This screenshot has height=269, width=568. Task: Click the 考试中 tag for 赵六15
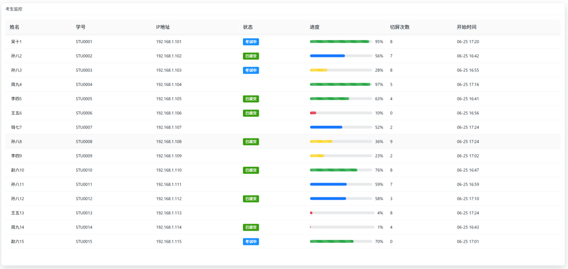coord(251,242)
